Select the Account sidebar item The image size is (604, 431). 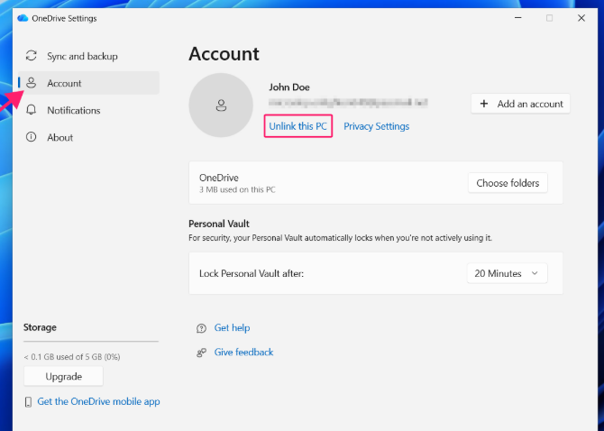coord(88,83)
